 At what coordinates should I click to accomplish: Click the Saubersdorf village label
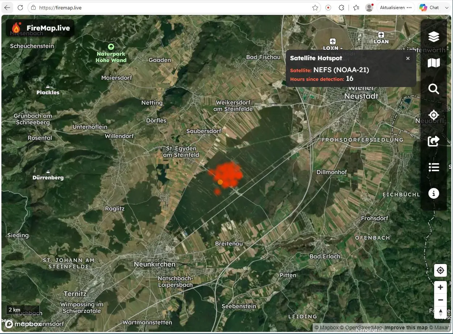pyautogui.click(x=203, y=131)
